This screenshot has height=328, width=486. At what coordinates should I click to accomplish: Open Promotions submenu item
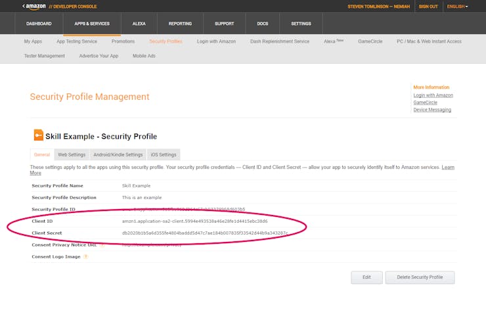pos(123,41)
